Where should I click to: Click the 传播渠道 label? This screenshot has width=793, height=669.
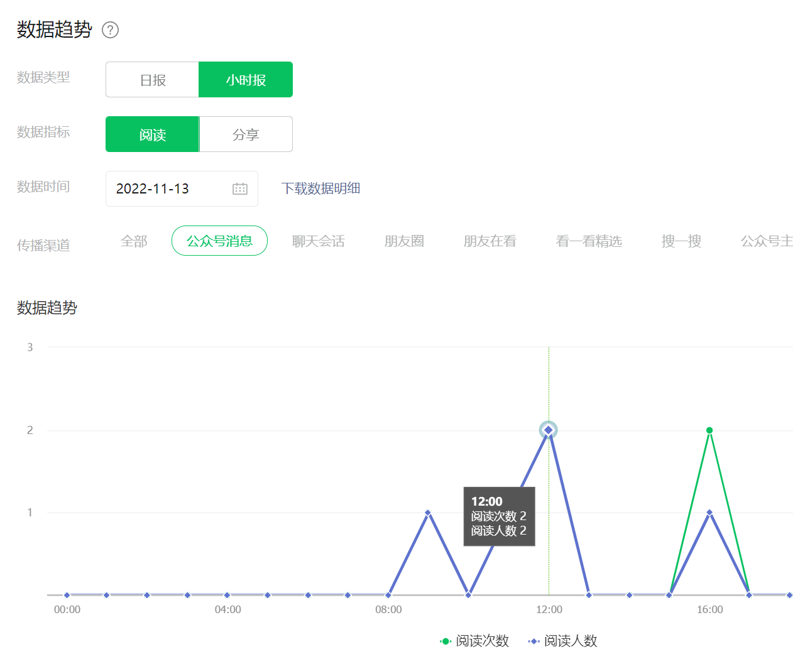point(43,245)
